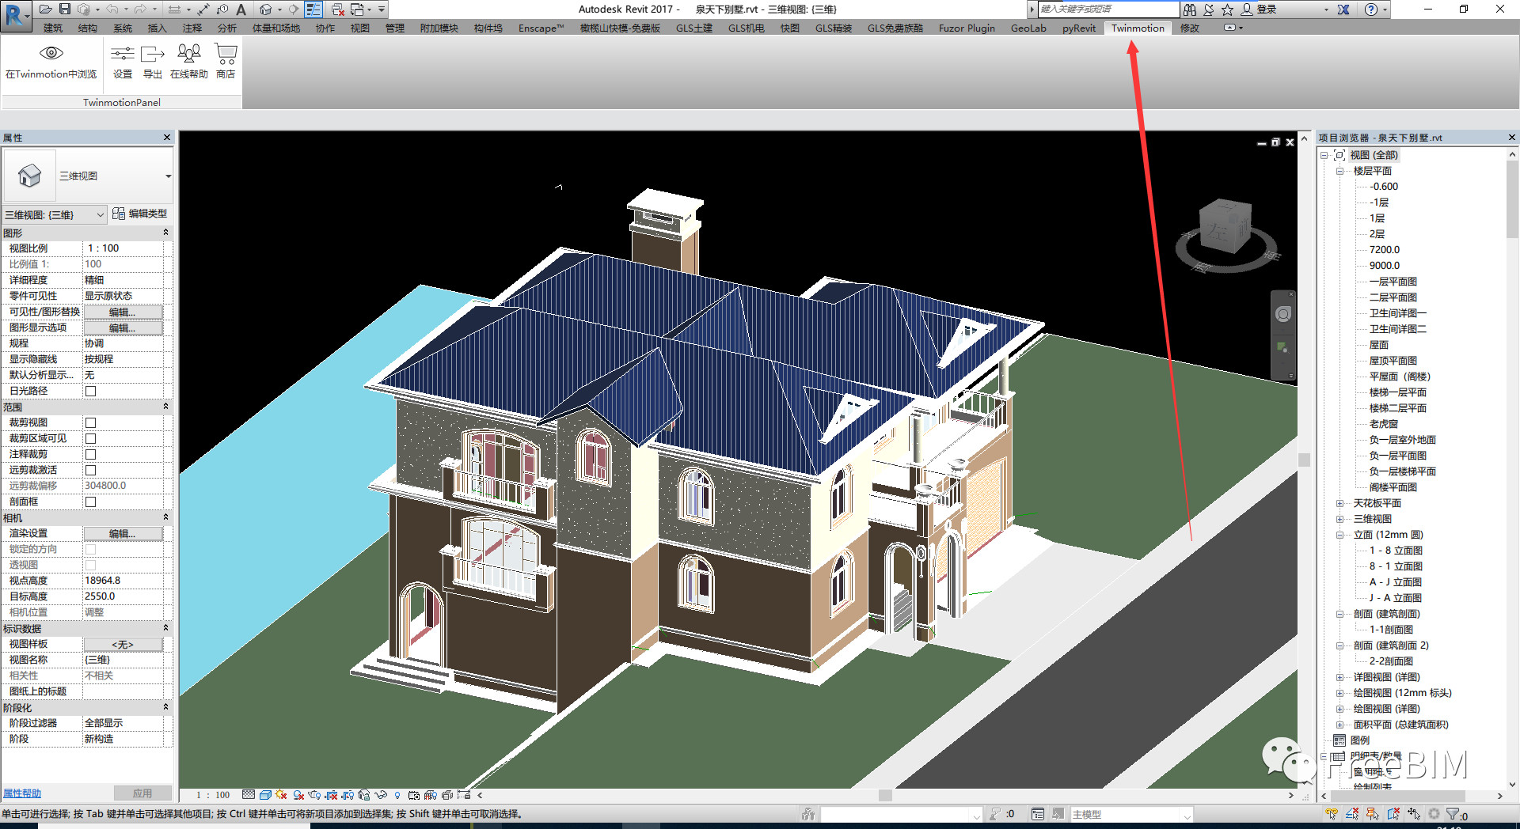Viewport: 1520px width, 829px height.
Task: Click the Thin Lines toggle icon
Action: (313, 9)
